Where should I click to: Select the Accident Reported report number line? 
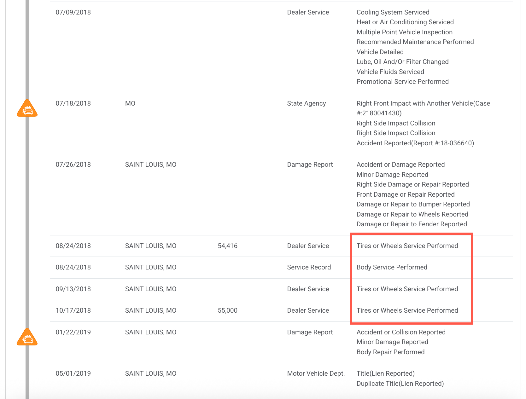click(x=415, y=143)
